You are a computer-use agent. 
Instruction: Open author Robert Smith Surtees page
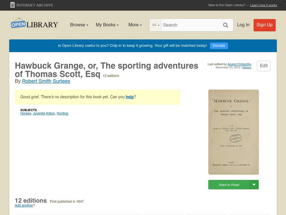click(x=46, y=81)
